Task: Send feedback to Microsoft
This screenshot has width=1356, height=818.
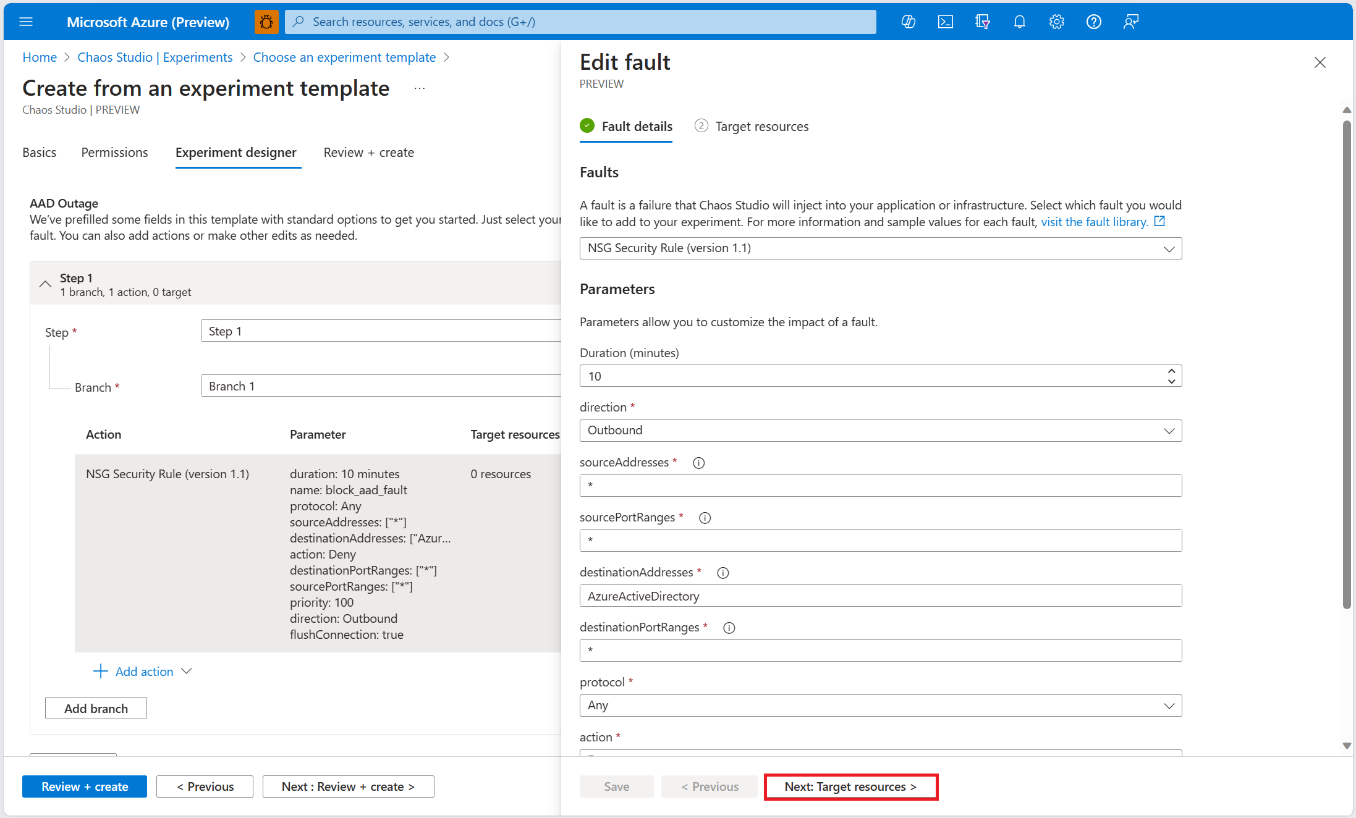Action: pos(1131,22)
